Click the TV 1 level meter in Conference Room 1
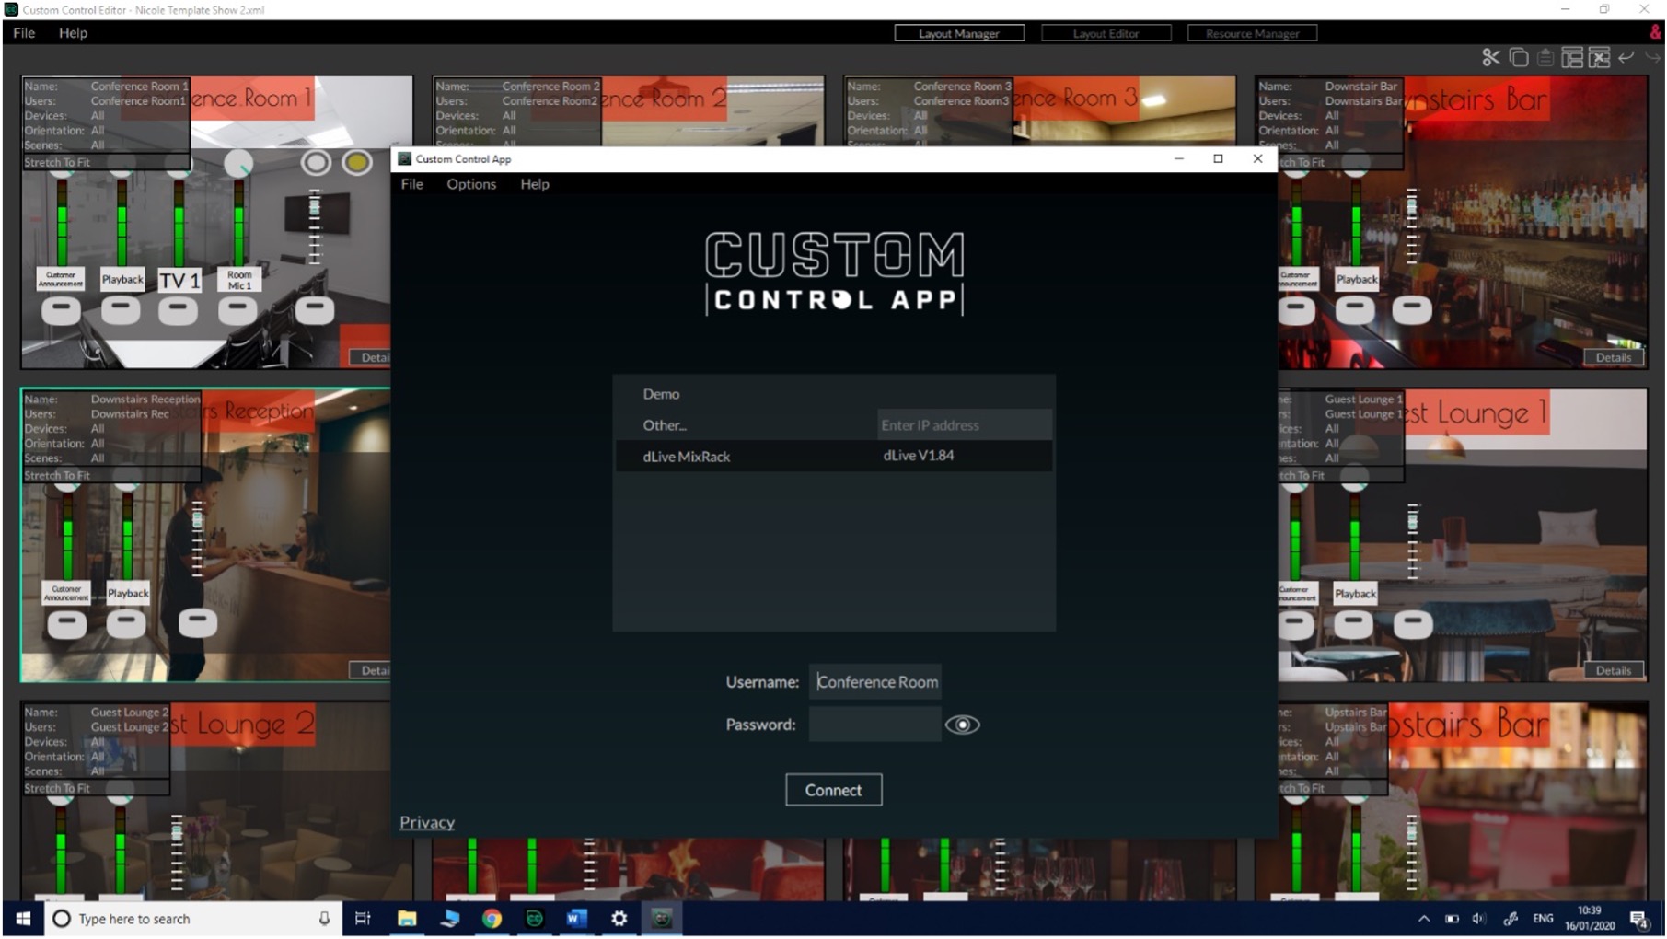Image resolution: width=1667 pixels, height=939 pixels. click(x=179, y=221)
